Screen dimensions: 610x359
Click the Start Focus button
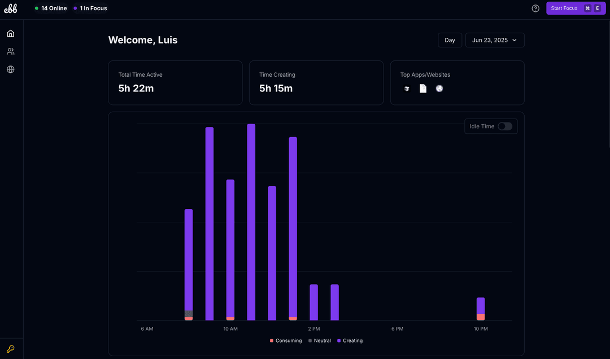(576, 8)
